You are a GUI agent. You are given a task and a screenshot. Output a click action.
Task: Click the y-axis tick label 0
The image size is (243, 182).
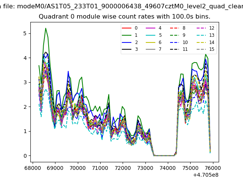[25, 156]
